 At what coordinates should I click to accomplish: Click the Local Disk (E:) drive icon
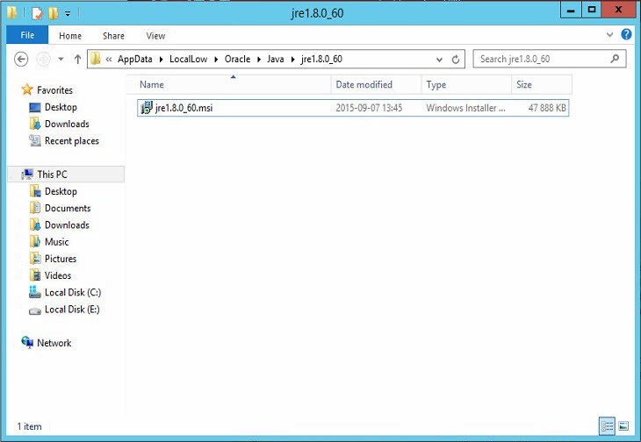pos(35,311)
